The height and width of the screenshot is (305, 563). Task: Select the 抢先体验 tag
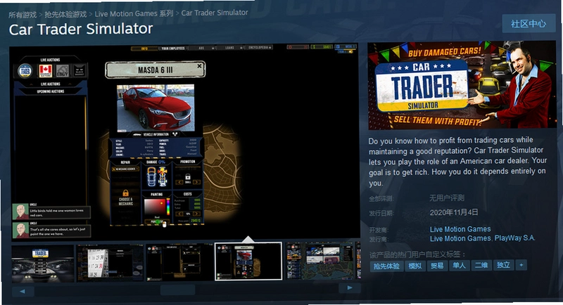[386, 266]
